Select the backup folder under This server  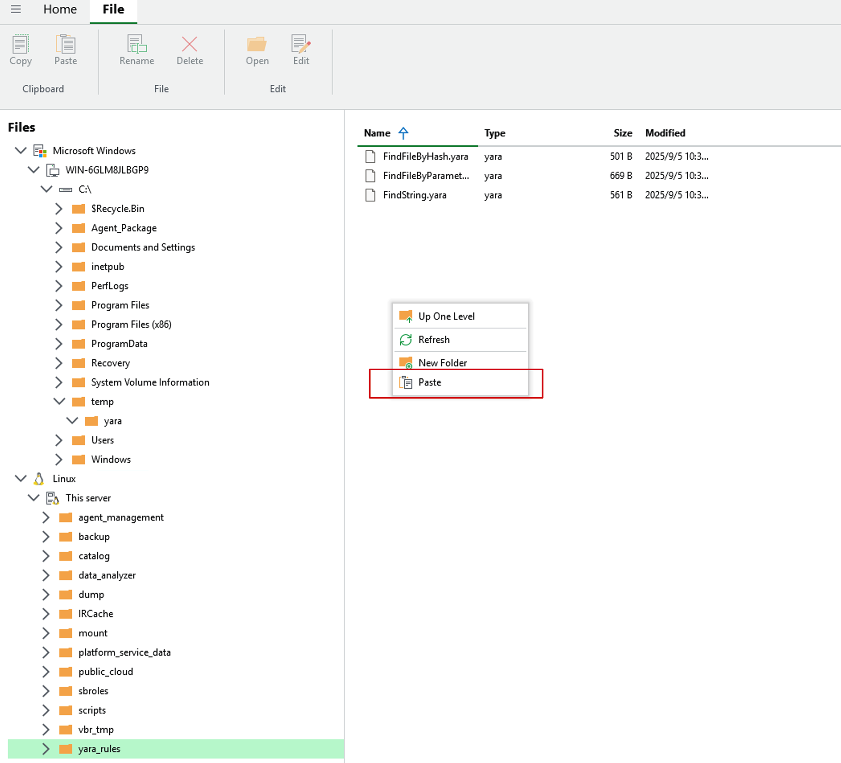pos(94,537)
